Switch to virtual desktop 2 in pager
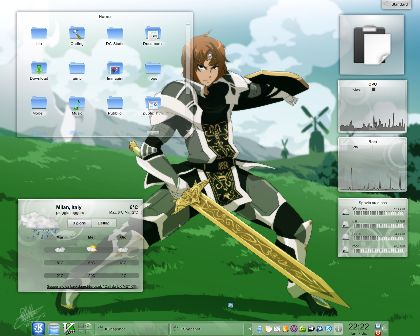Image resolution: width=420 pixels, height=336 pixels. 88,326
